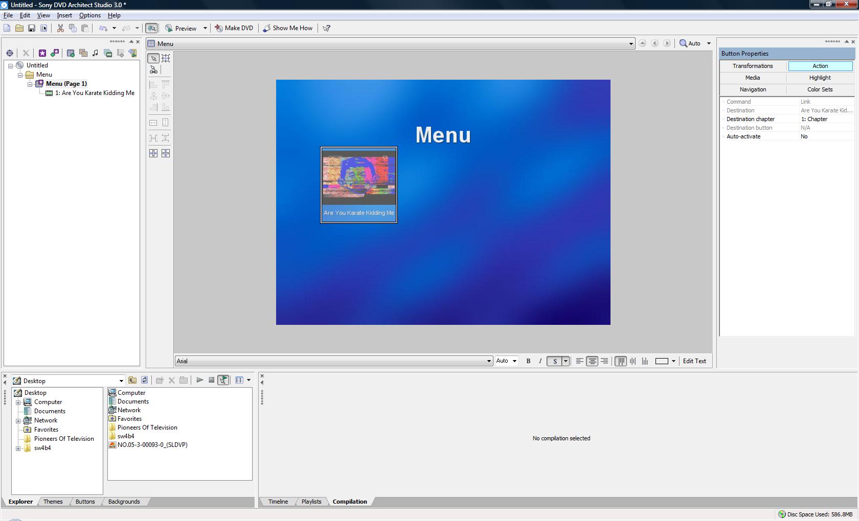859x521 pixels.
Task: Click the Insert Music Compilation note icon
Action: (x=95, y=53)
